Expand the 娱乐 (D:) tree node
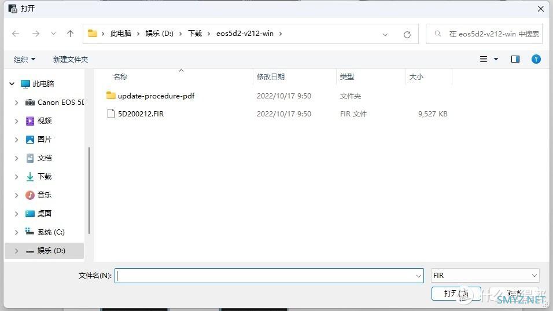The height and width of the screenshot is (311, 553). coord(16,251)
